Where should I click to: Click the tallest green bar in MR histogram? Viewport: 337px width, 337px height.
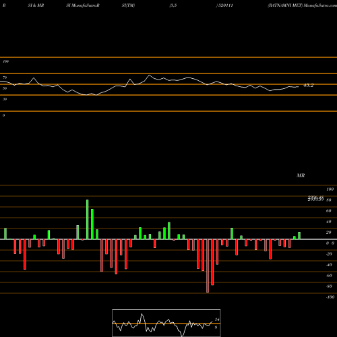click(x=88, y=219)
